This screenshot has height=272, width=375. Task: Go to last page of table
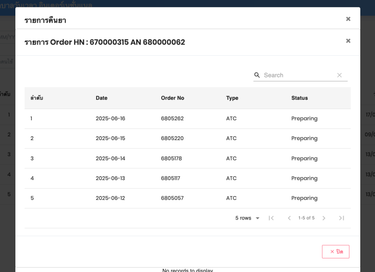341,218
